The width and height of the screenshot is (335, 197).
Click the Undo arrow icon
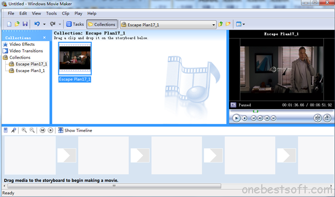(x=37, y=24)
